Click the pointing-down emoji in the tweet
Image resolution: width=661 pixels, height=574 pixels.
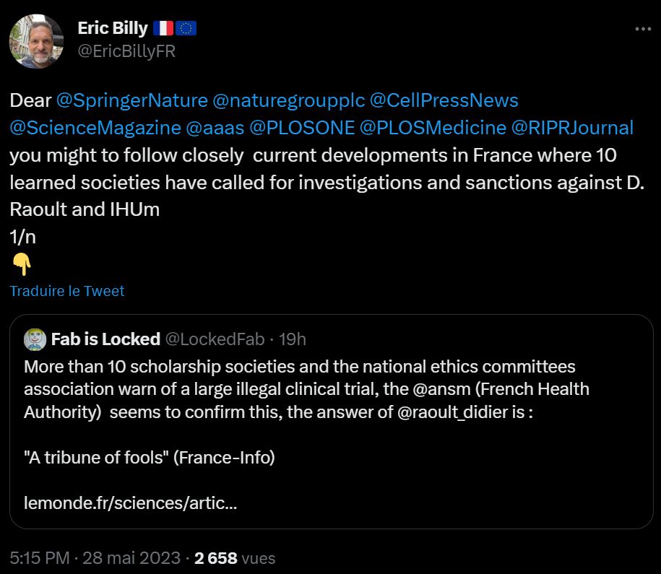tap(22, 265)
